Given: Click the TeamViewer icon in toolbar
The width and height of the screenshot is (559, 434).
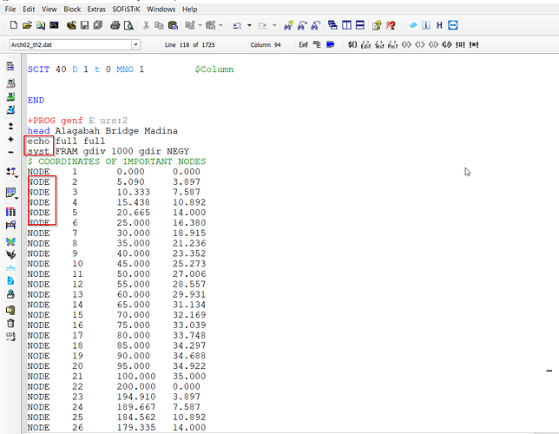Looking at the screenshot, I should coord(453,25).
